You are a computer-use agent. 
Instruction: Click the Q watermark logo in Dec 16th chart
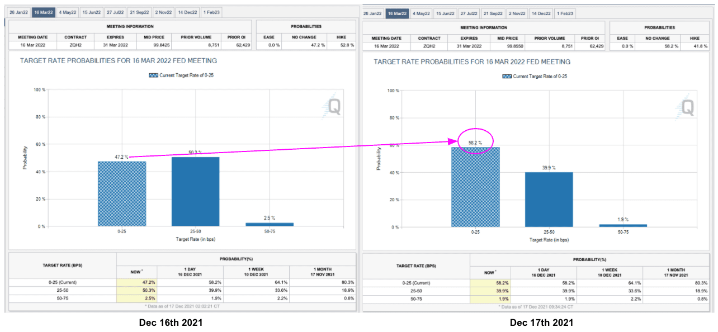tap(333, 106)
